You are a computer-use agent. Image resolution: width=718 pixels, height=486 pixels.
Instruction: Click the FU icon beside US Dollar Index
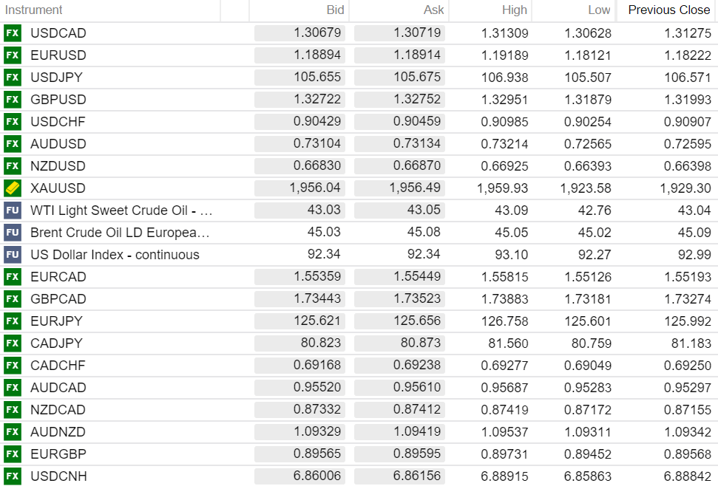point(12,255)
